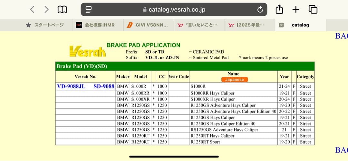This screenshot has height=161, width=348.
Task: Switch to the スタートページ tab
Action: (45, 25)
